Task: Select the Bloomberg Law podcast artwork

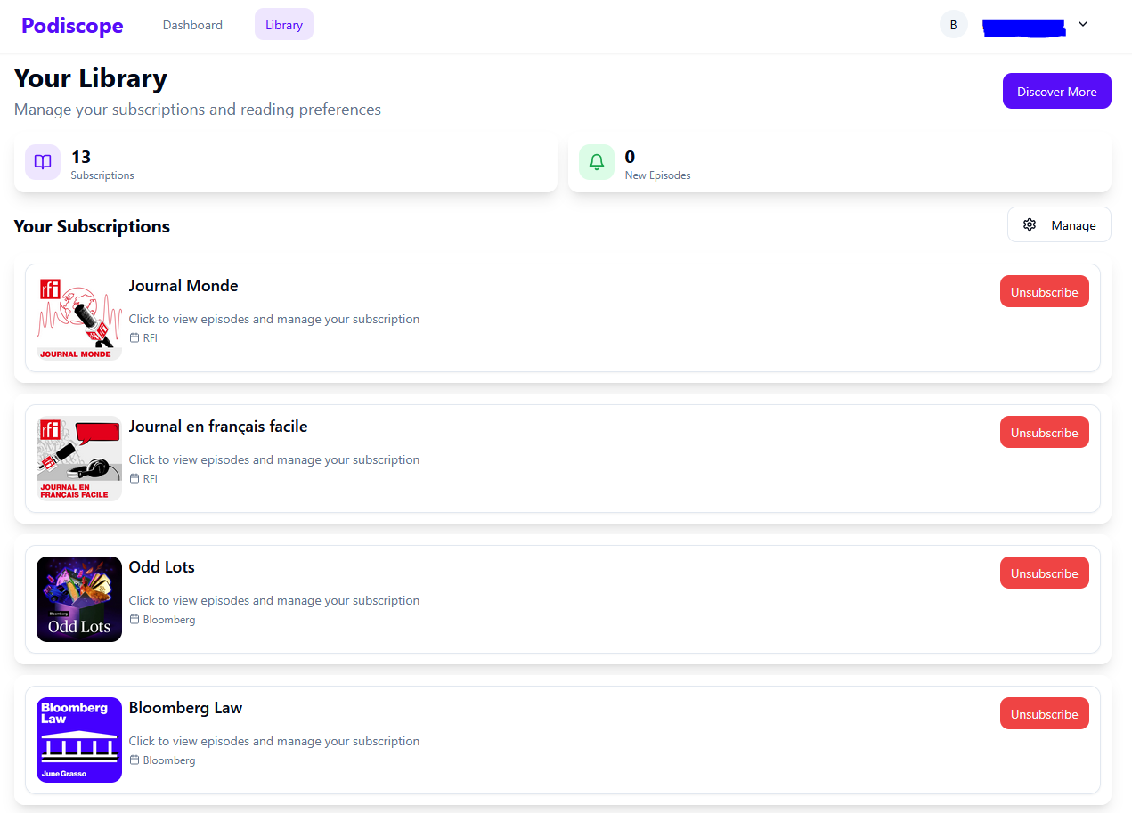Action: coord(79,740)
